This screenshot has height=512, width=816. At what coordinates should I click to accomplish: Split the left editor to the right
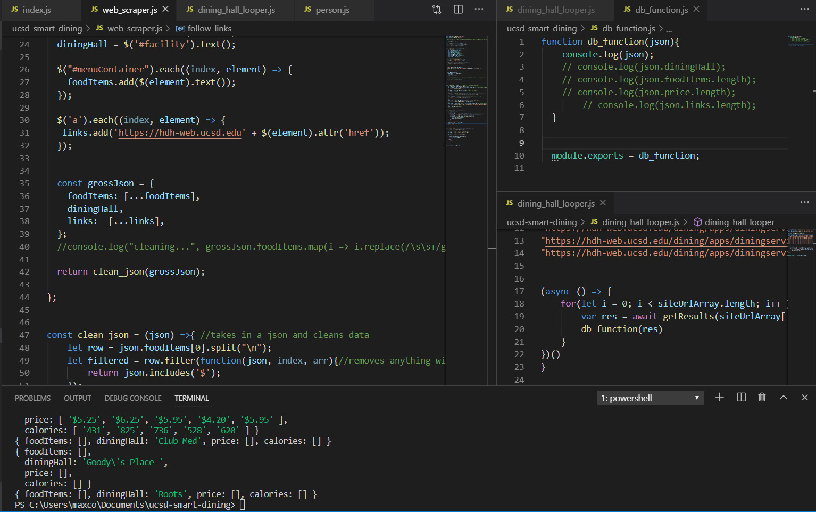pyautogui.click(x=458, y=10)
